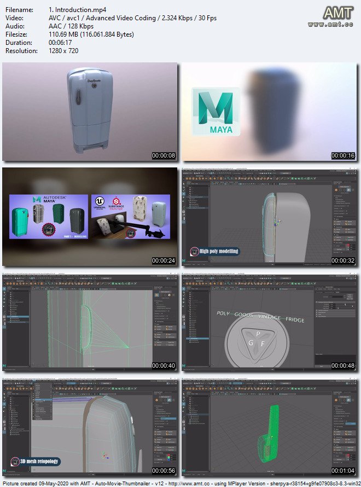Click the 'Duration:' label

tap(18, 43)
